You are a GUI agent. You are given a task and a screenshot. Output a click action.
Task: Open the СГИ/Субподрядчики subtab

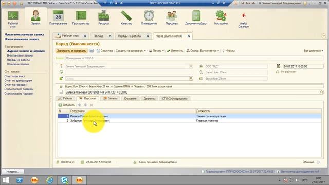tap(175, 98)
